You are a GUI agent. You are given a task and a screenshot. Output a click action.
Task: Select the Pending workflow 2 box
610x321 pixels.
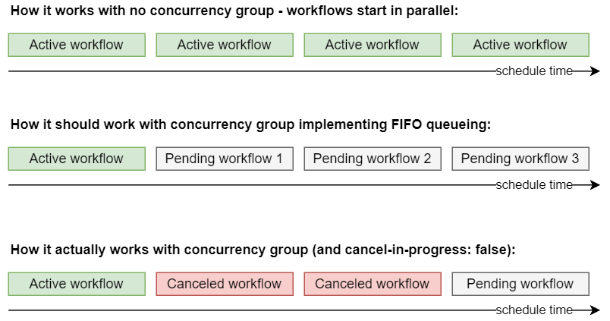pyautogui.click(x=373, y=159)
